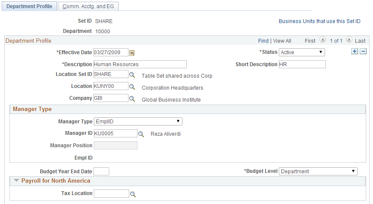Viewport: 373px width, 204px height.
Task: Open Business Units that use this Set ID
Action: 319,21
